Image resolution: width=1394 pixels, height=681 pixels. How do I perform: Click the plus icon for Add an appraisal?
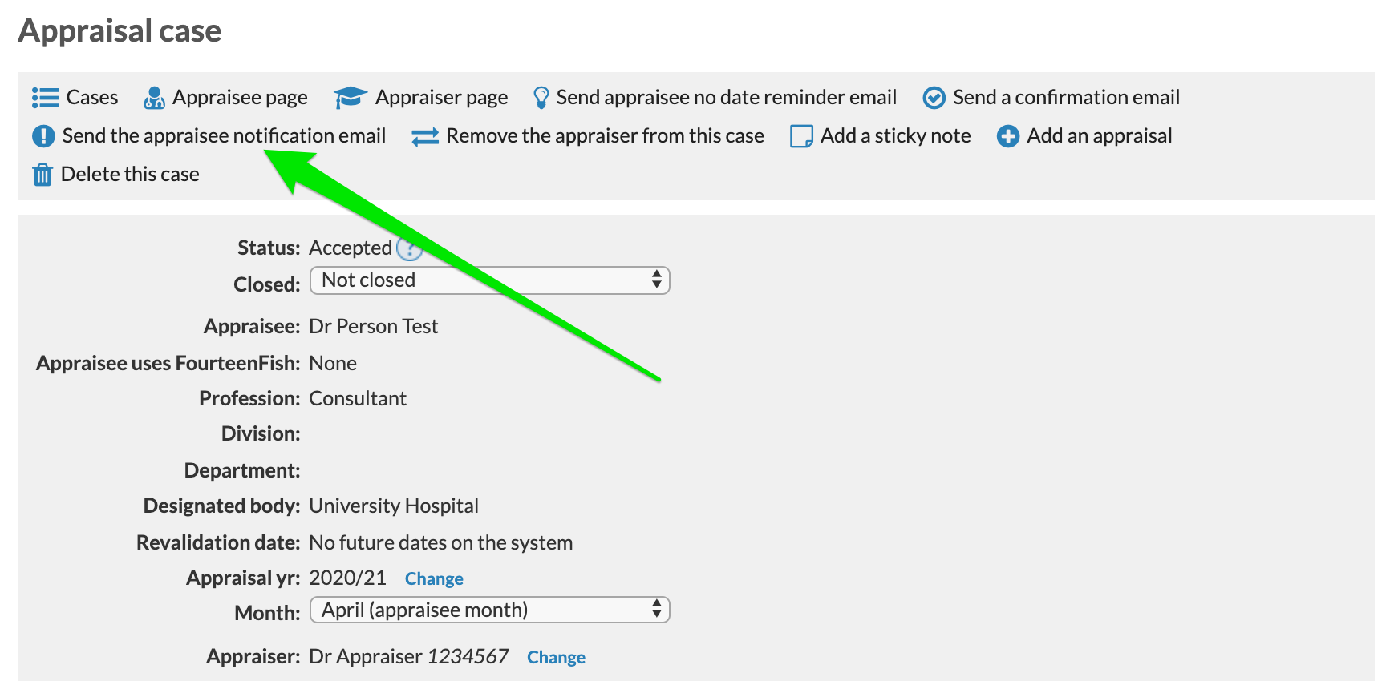point(1008,136)
